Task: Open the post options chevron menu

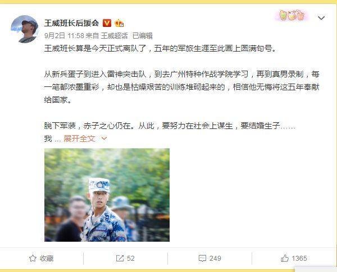Action: (321, 18)
